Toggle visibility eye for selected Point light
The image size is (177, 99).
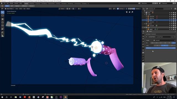pyautogui.click(x=170, y=20)
